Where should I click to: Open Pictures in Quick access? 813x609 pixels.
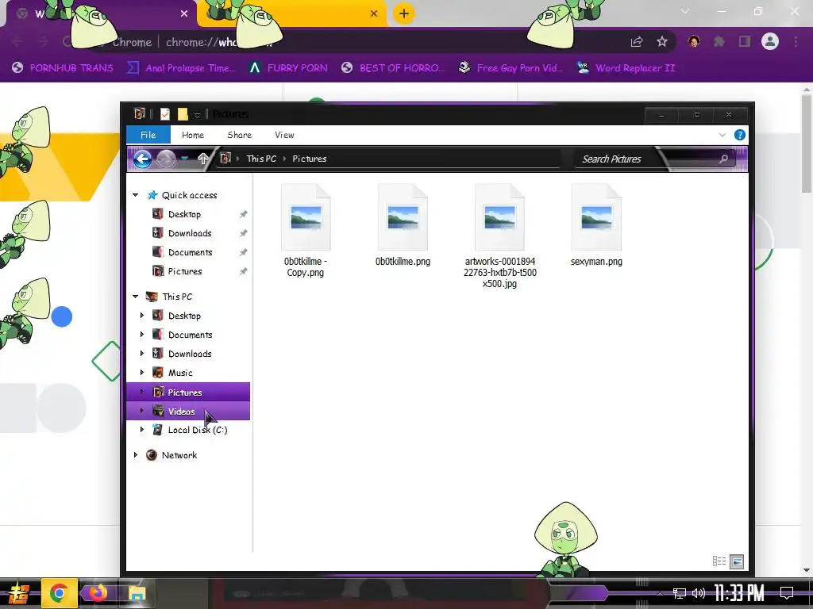coord(184,271)
